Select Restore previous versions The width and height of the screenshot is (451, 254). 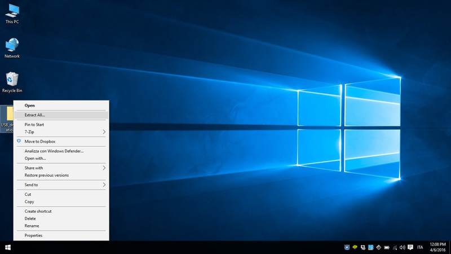pyautogui.click(x=61, y=175)
